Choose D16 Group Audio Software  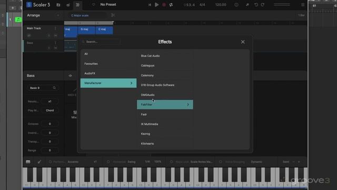tap(165, 85)
